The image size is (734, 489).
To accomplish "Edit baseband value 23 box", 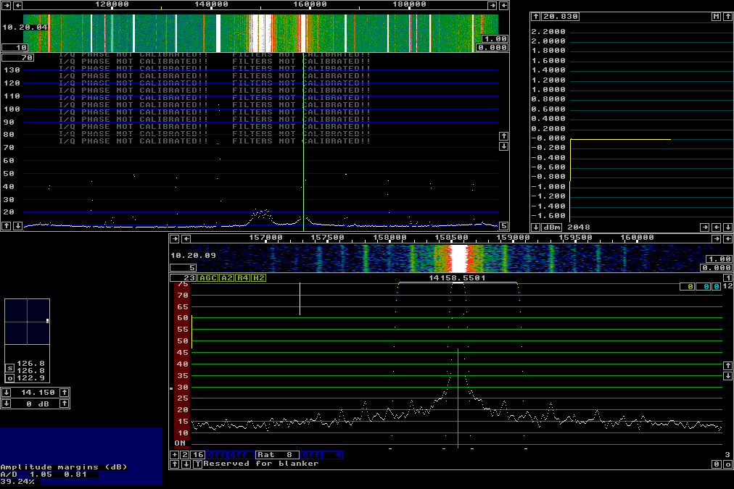I will [x=183, y=278].
